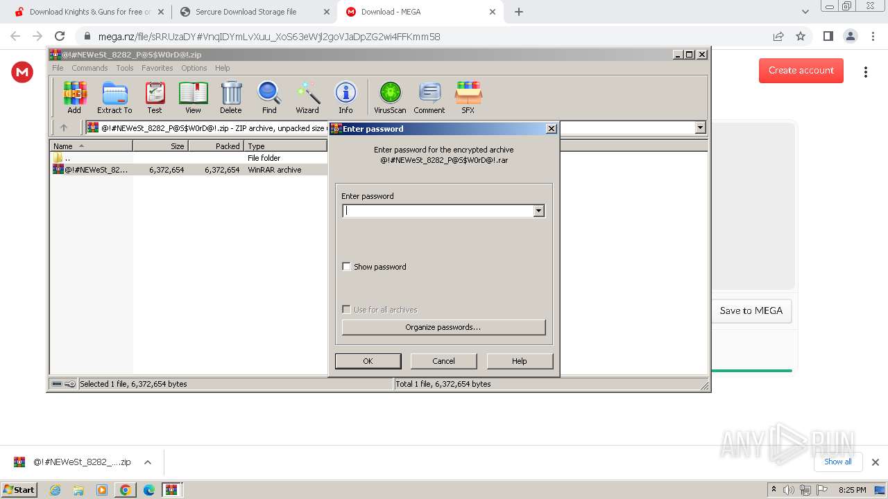Click Save to MEGA button
Screen dimensions: 888x499
(751, 310)
